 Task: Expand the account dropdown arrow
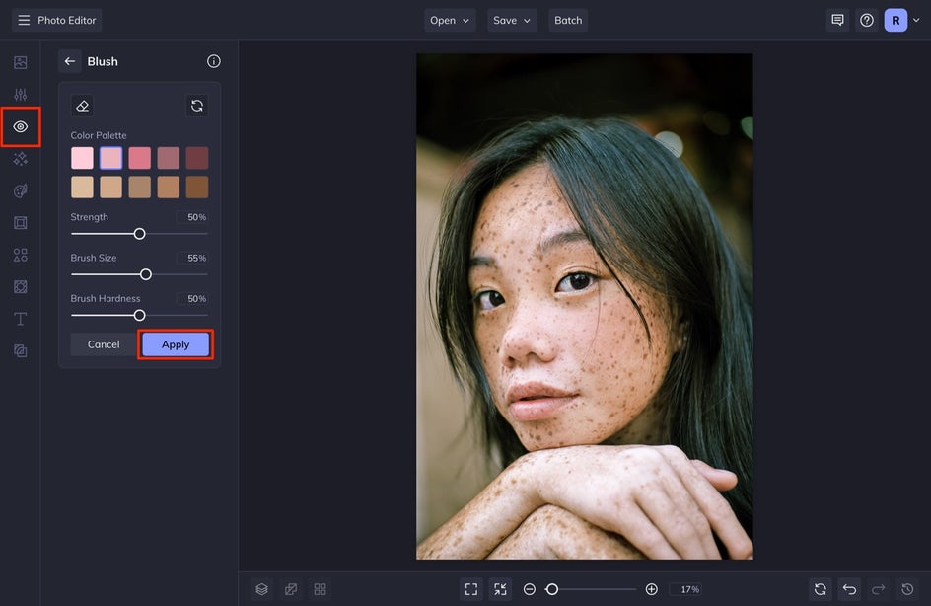coord(917,20)
